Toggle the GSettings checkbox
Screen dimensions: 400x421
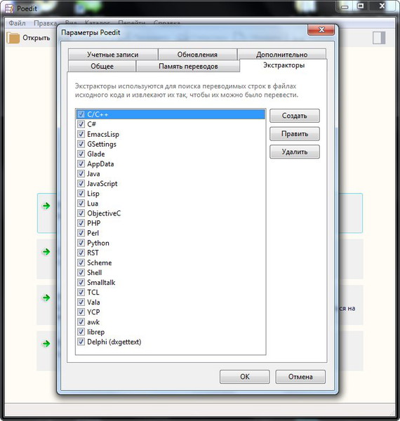tap(81, 144)
